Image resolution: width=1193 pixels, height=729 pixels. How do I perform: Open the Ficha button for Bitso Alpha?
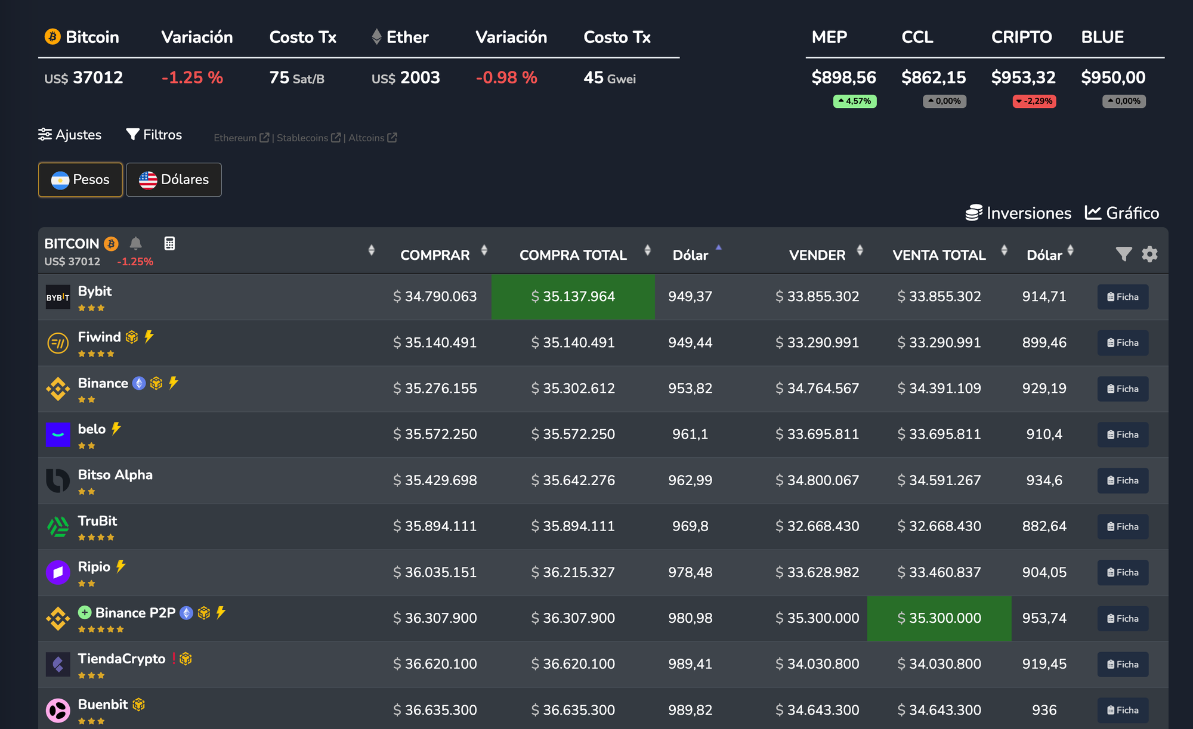[x=1123, y=480]
